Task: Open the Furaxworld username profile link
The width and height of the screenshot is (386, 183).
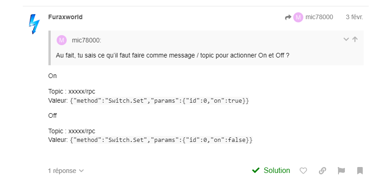Action: click(x=65, y=17)
